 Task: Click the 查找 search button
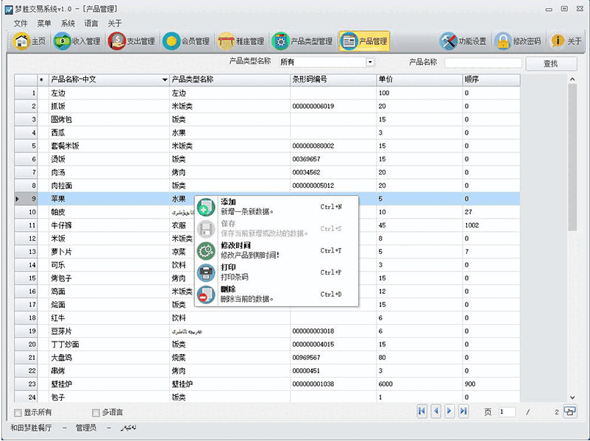[550, 63]
